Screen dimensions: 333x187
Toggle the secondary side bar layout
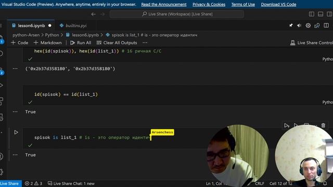tap(329, 14)
